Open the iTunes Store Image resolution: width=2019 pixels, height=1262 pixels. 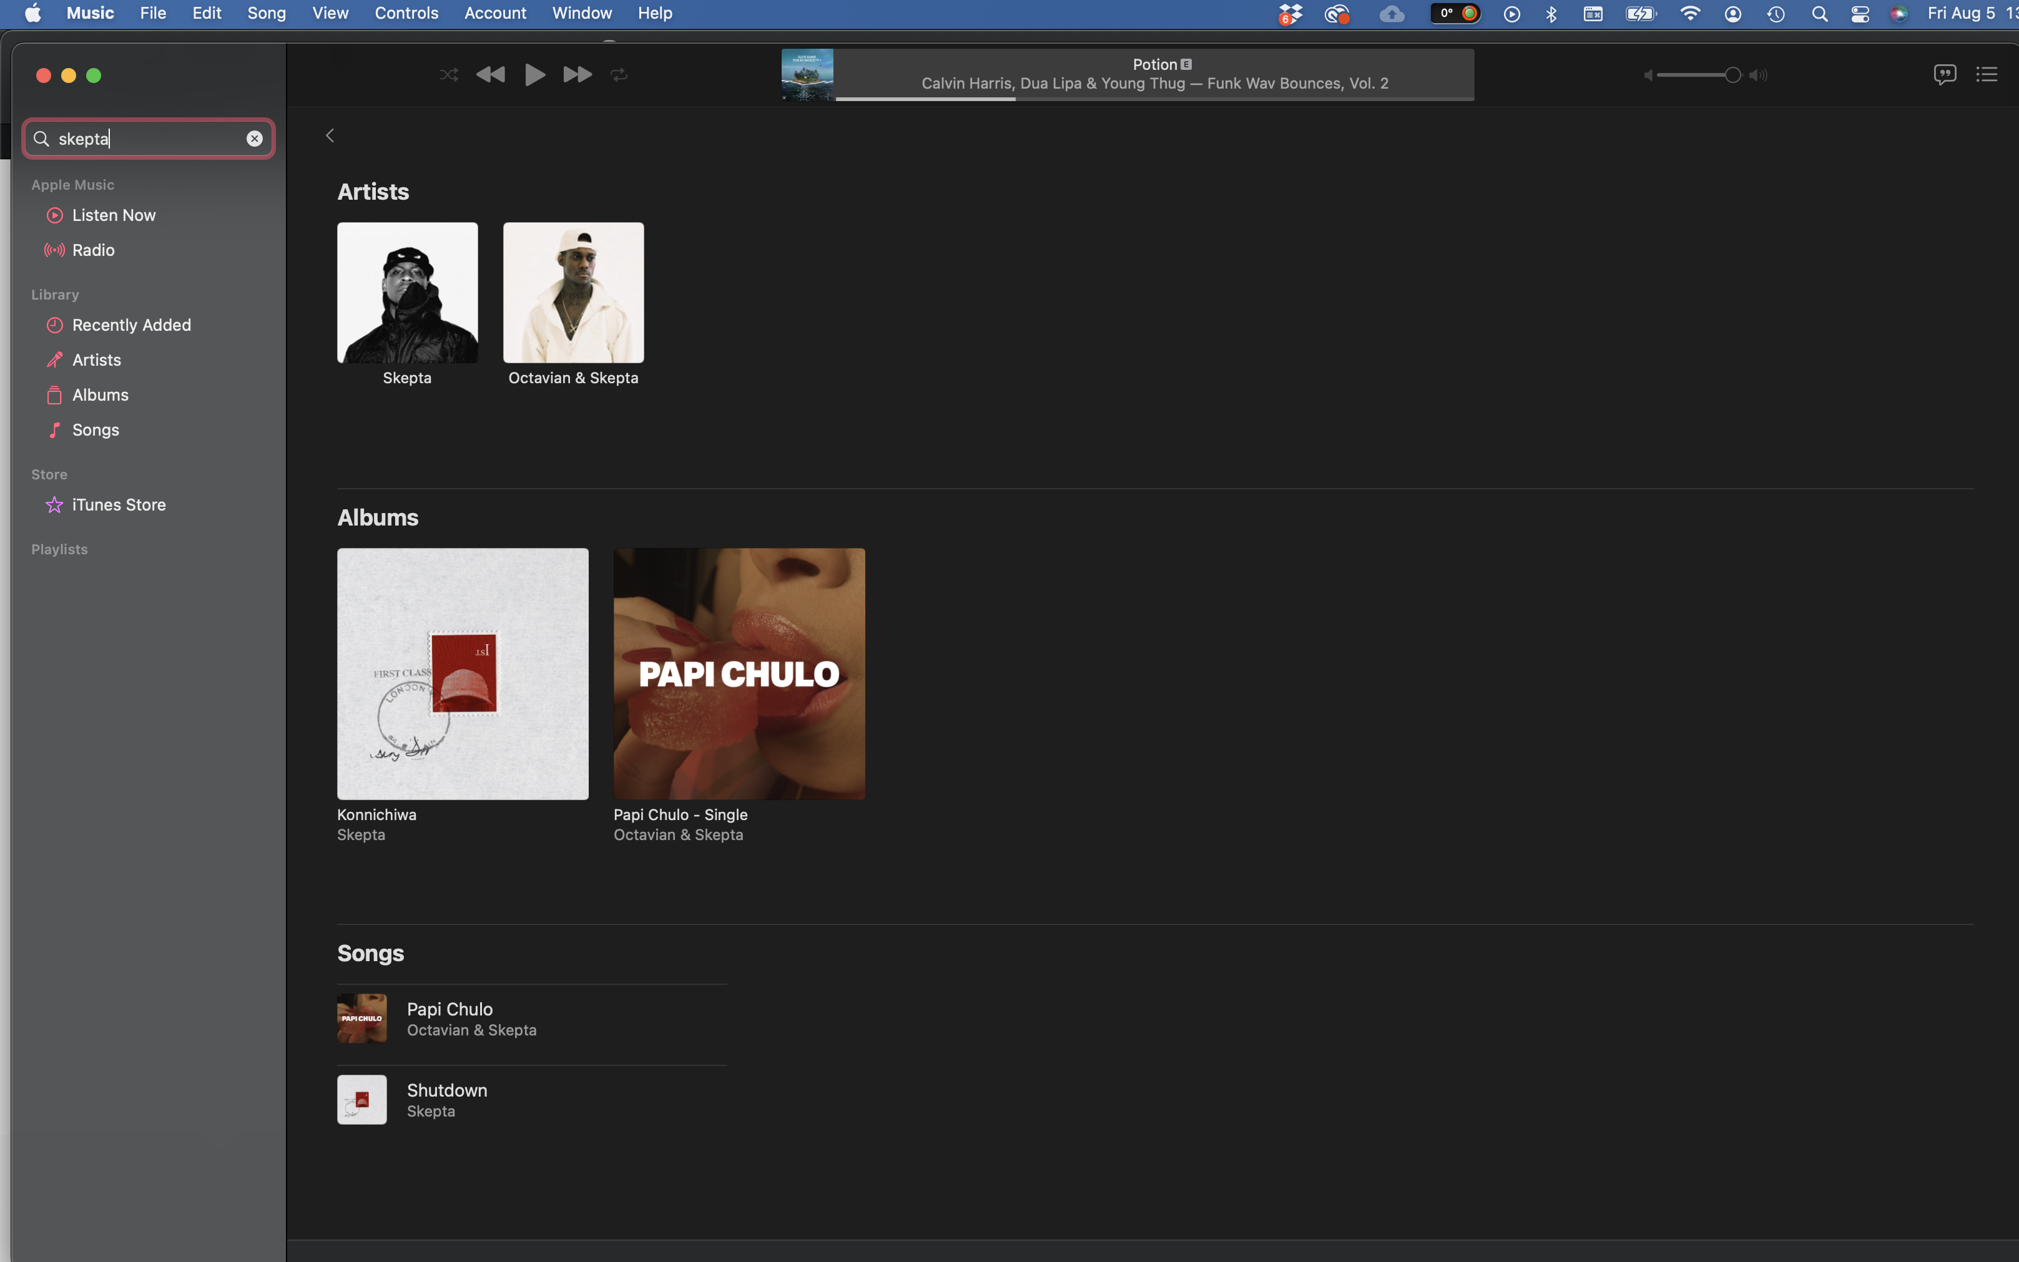119,505
